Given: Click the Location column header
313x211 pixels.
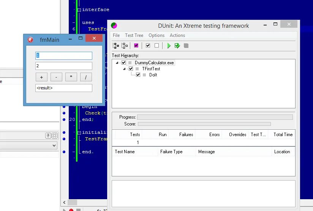Looking at the screenshot, I should (282, 152).
